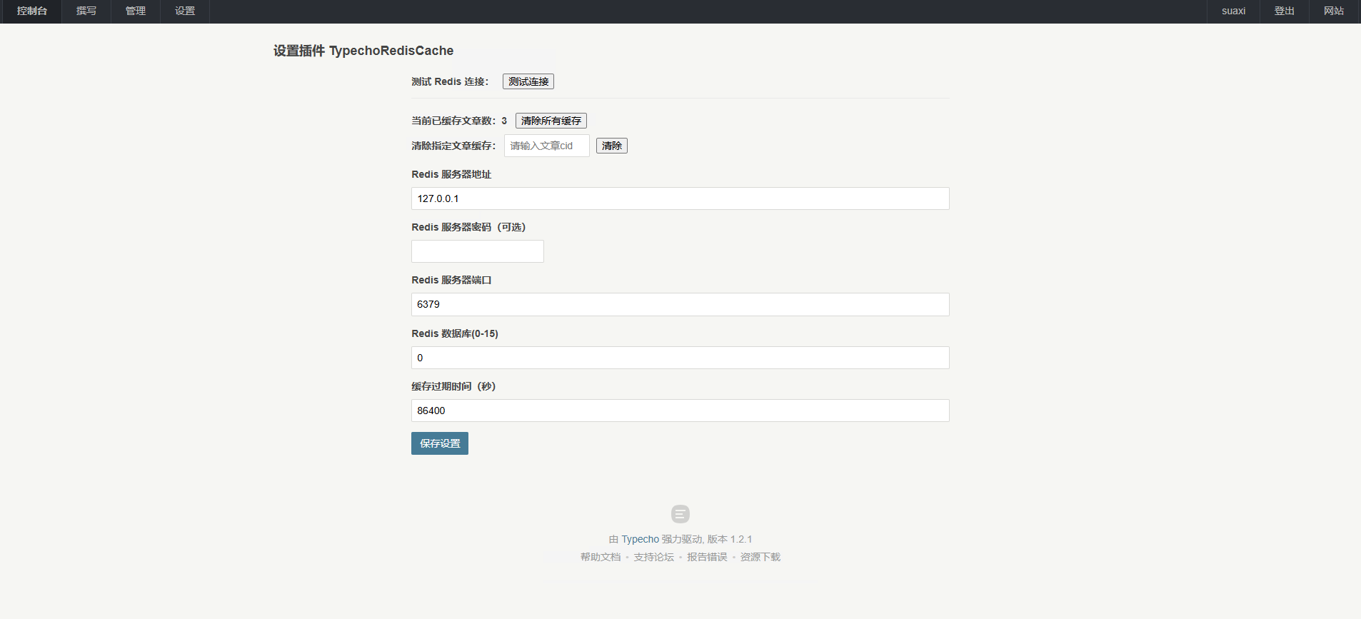Open the 管理 menu
This screenshot has width=1361, height=619.
click(x=136, y=11)
